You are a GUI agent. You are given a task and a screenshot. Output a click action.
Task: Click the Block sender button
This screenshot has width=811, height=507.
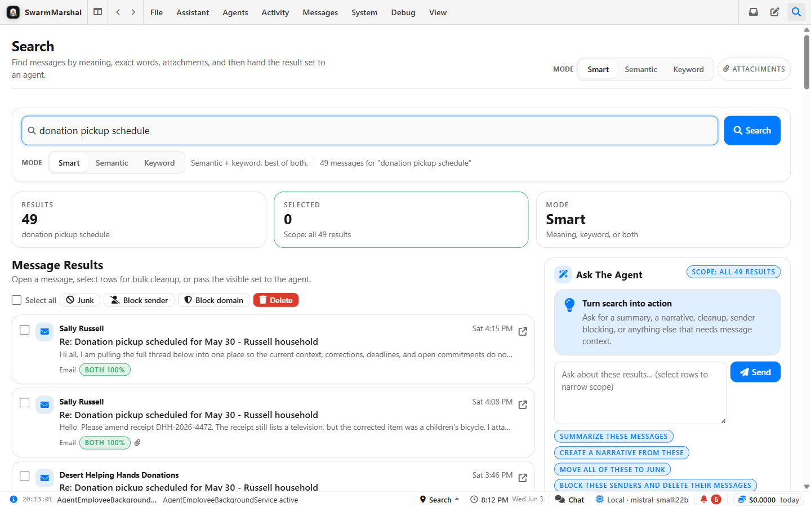pos(139,300)
